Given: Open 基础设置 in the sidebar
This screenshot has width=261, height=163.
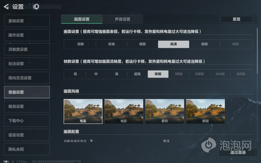Looking at the screenshot, I should coord(27,21).
